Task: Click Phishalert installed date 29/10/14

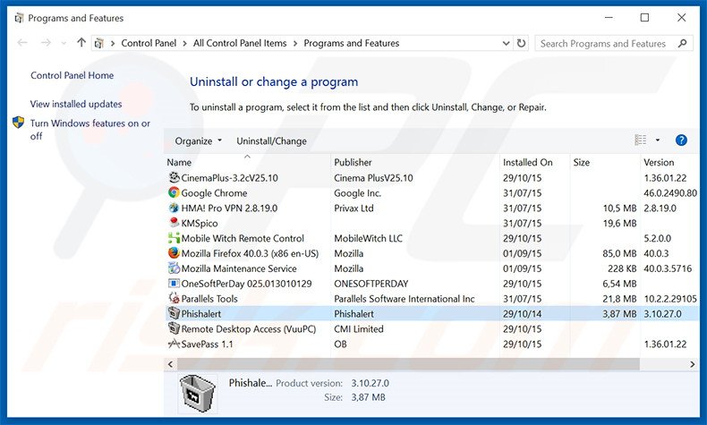Action: click(522, 314)
